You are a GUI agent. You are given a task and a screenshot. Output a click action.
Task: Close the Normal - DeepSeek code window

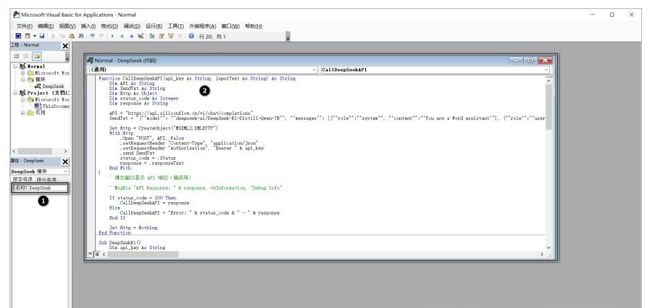point(545,60)
